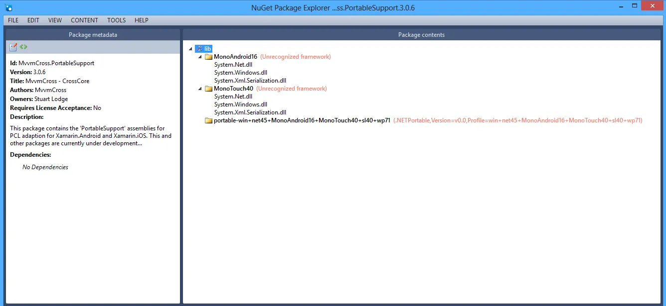Maximize the NuGet Package Explorer window
The image size is (666, 306).
pyautogui.click(x=636, y=6)
